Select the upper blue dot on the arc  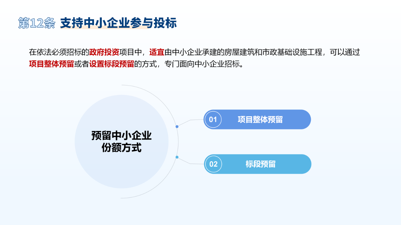[x=177, y=127]
